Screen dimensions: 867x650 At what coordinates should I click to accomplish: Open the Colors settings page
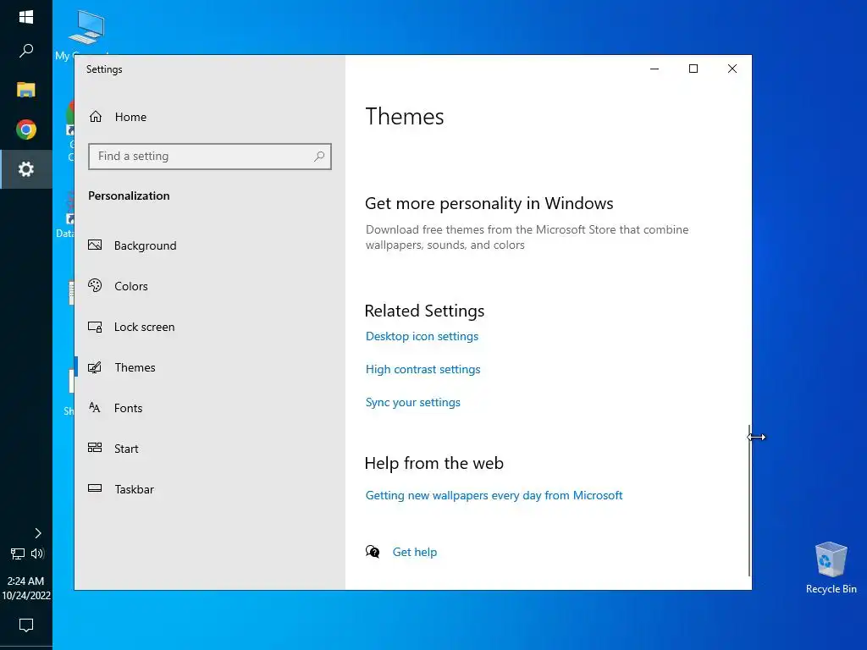(x=131, y=286)
